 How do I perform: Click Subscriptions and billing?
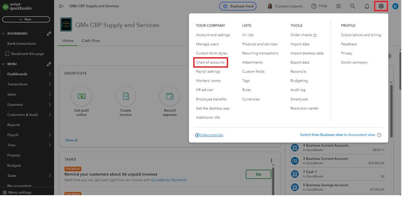pos(361,35)
